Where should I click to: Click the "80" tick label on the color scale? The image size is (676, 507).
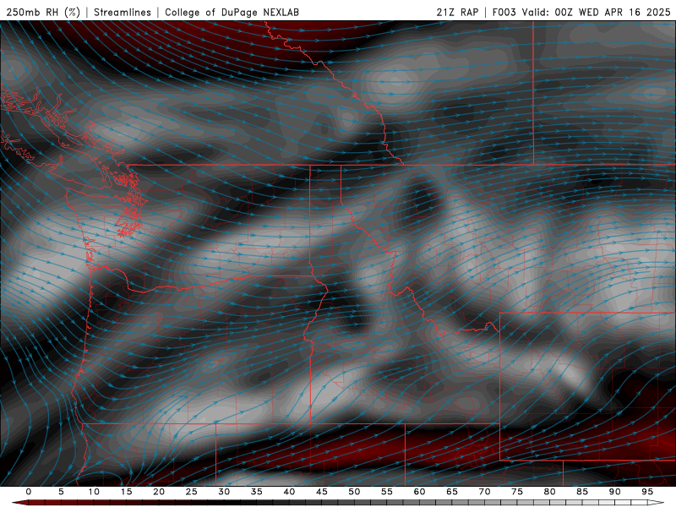point(549,492)
